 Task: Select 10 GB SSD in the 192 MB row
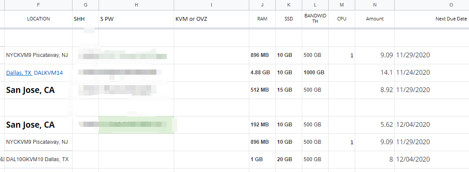289,125
